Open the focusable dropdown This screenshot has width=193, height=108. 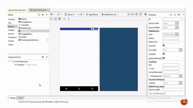pyautogui.click(x=181, y=50)
